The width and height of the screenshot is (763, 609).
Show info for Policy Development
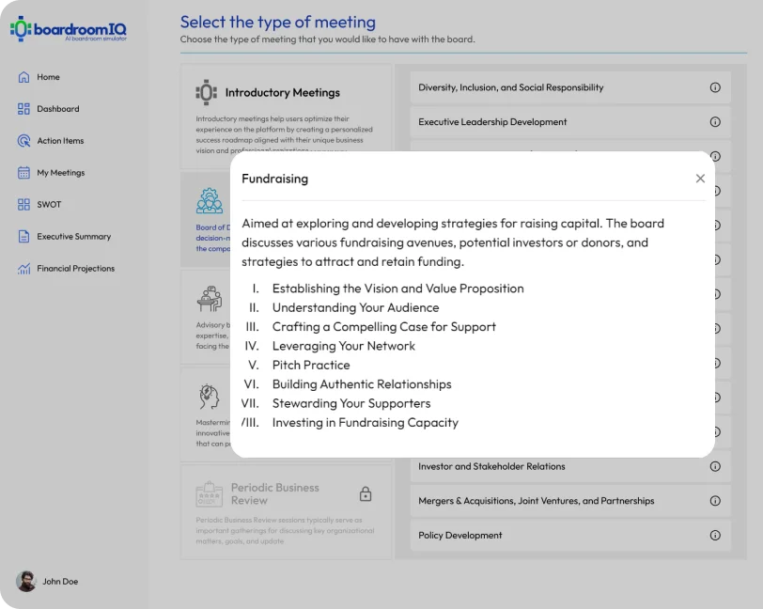(x=715, y=536)
